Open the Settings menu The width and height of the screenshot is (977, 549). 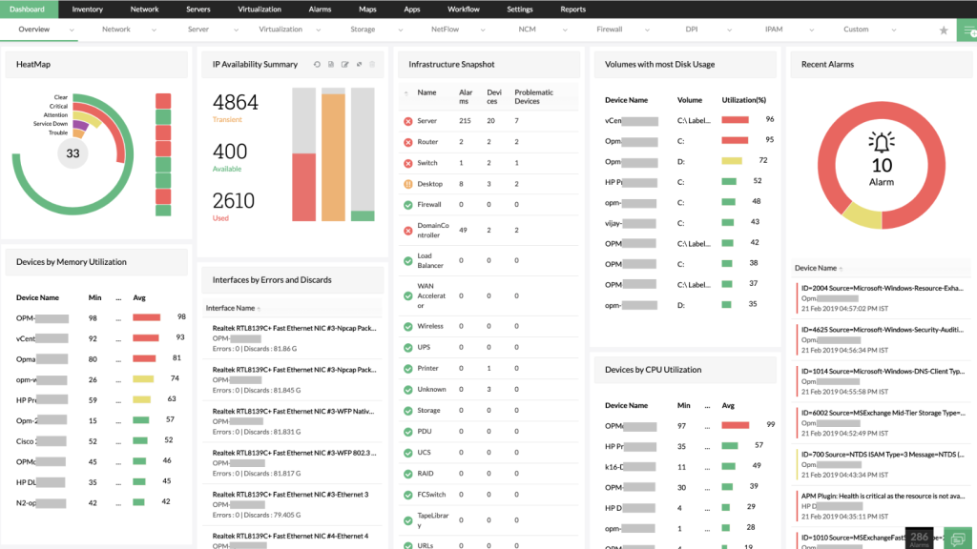(x=520, y=10)
